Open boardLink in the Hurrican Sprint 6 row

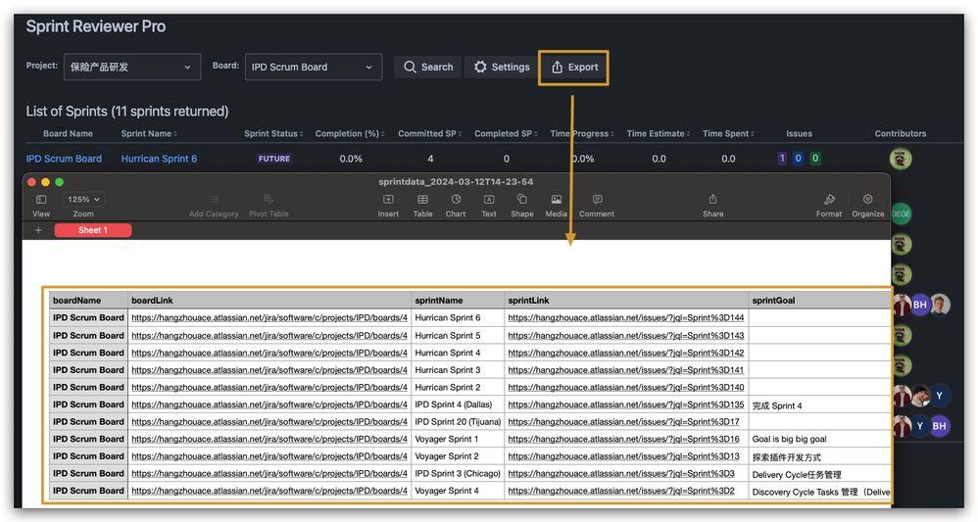[269, 318]
